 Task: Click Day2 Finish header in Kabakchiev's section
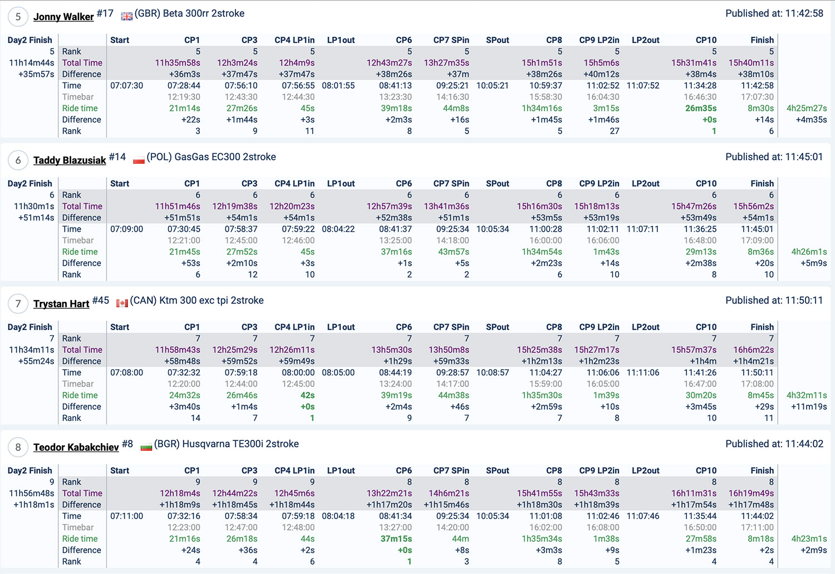(x=30, y=470)
